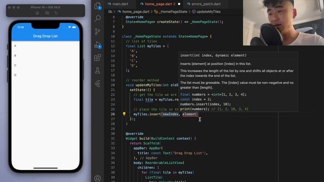Image resolution: width=324 pixels, height=182 pixels.
Task: Click the simulator Screenshot icon
Action: (x=47, y=13)
